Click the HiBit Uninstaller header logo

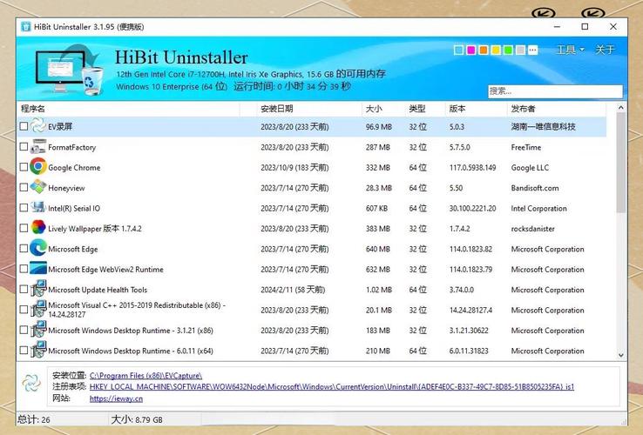point(69,70)
